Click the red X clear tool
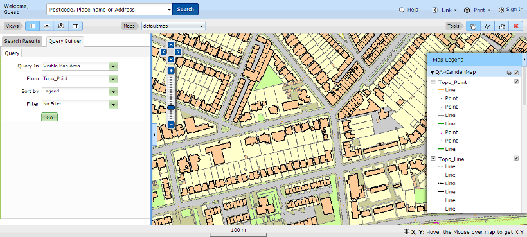This screenshot has width=527, height=237. [516, 26]
